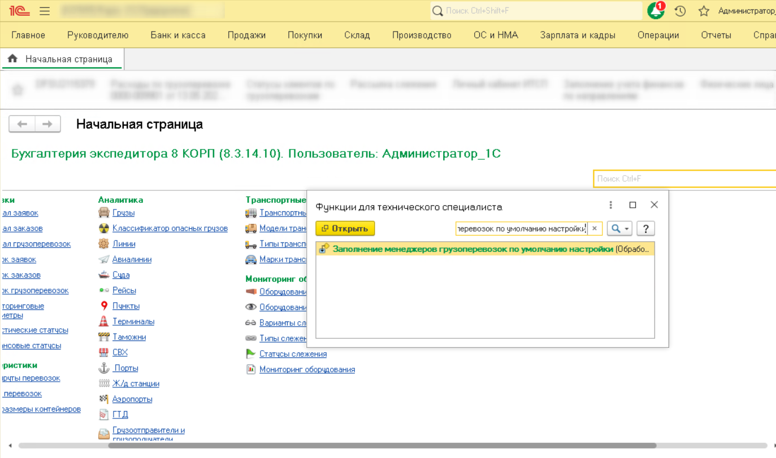Click the back navigation arrow
This screenshot has height=458, width=776.
22,124
